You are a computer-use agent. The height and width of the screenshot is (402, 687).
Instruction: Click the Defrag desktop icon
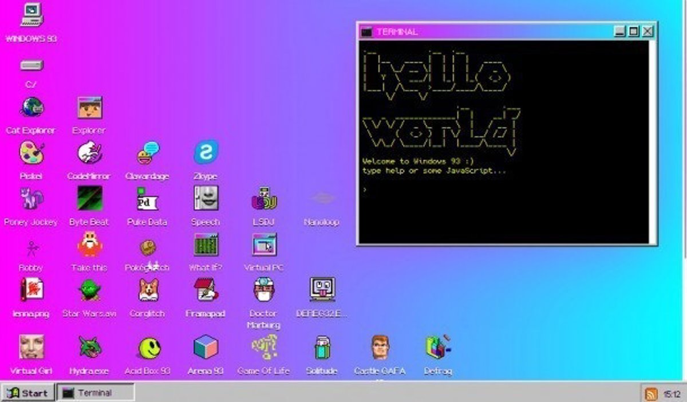438,348
